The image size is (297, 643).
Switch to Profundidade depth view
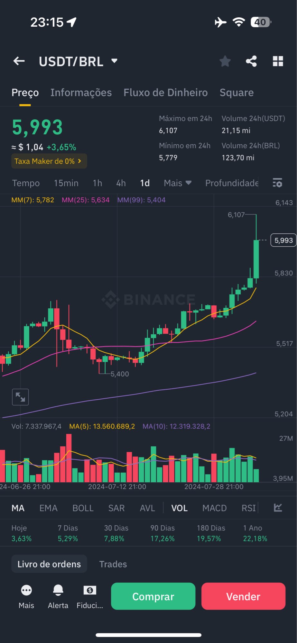click(x=232, y=183)
